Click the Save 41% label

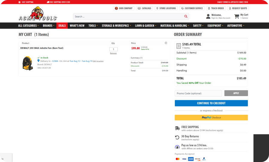pos(145,49)
